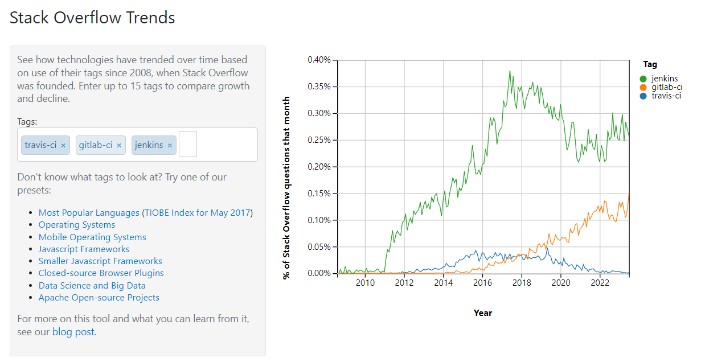Load the Data Science and Big Data preset
Viewport: 701px width, 362px height.
coord(92,286)
